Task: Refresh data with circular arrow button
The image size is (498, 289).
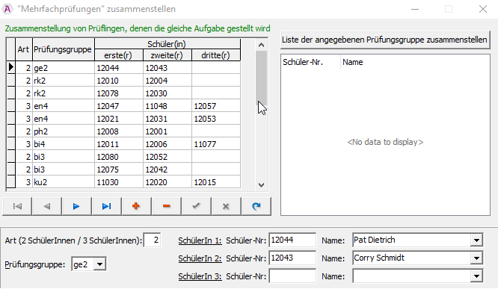Action: pos(256,206)
